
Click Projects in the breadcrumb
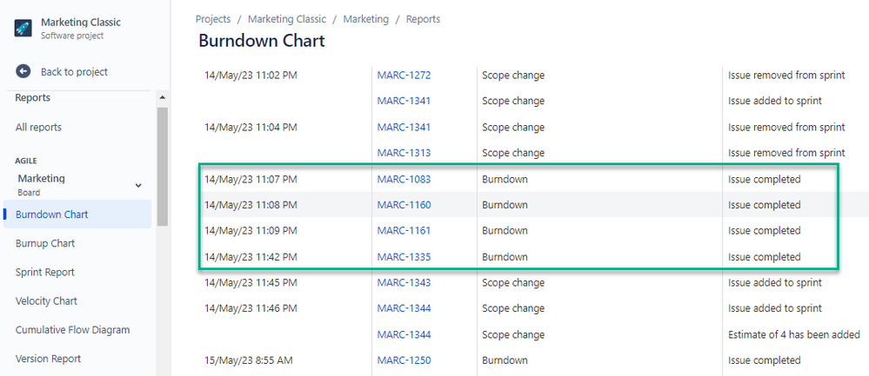point(213,19)
